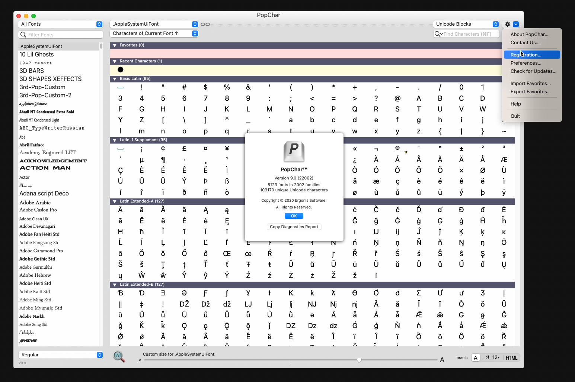Open the Regular font style dropdown
Image resolution: width=575 pixels, height=382 pixels.
(60, 355)
